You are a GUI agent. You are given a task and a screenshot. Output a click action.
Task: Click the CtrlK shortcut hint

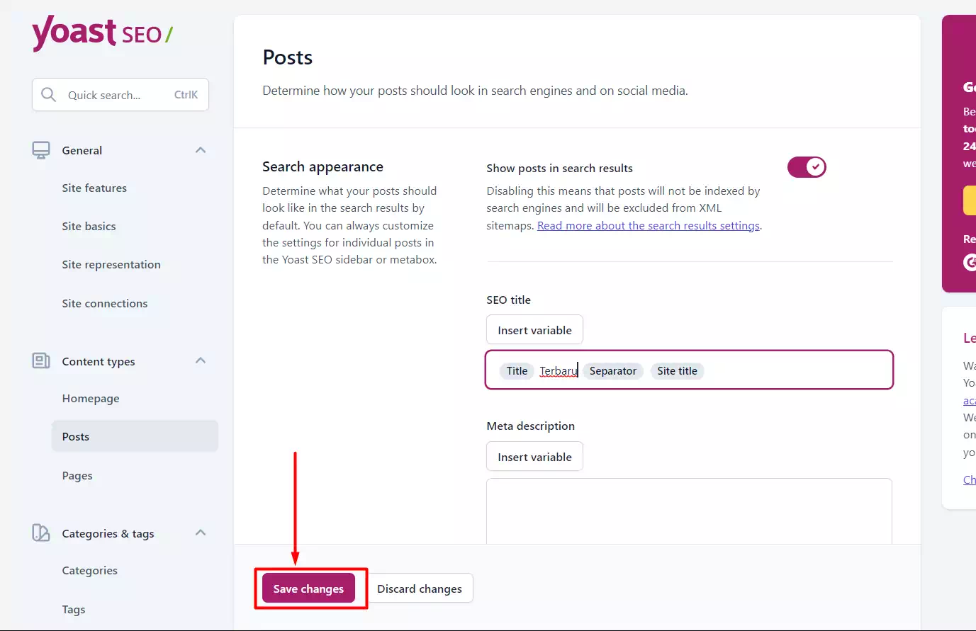click(186, 95)
